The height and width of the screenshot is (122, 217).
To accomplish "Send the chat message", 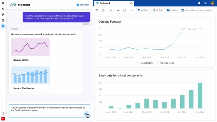I will pyautogui.click(x=86, y=114).
